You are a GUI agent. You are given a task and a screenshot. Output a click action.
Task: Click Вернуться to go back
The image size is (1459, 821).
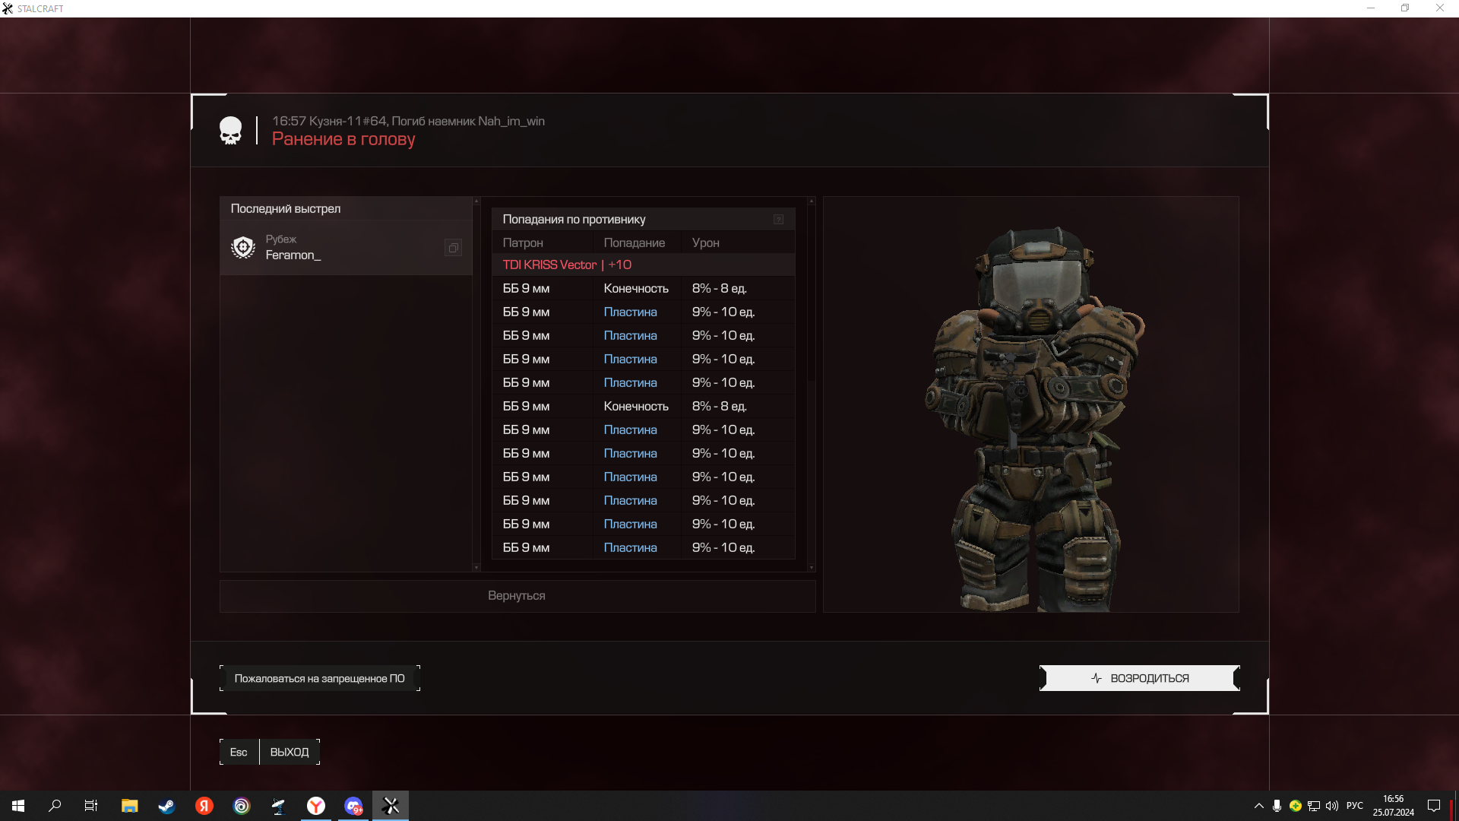(x=517, y=596)
